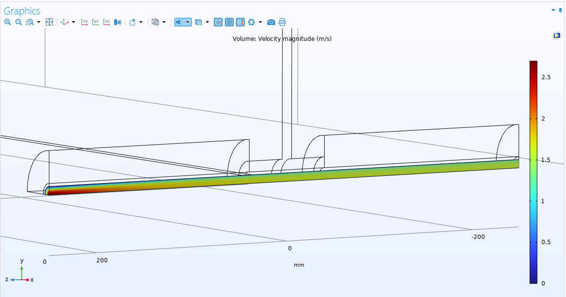Click the Zoom Out magnifier icon
Image resolution: width=566 pixels, height=297 pixels.
coord(18,22)
